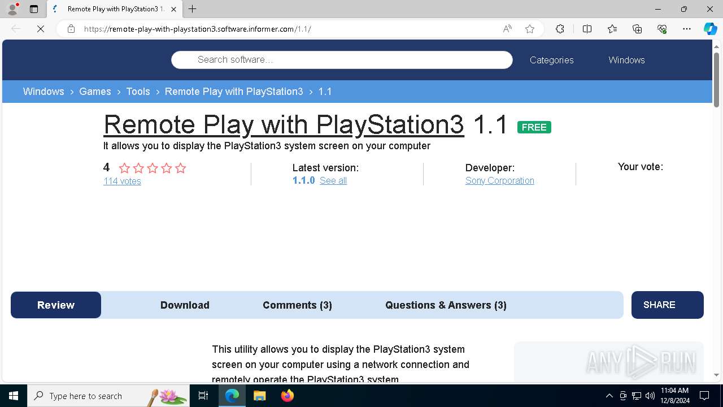Open Remote Play with PlayStation3 breadcrumb
Viewport: 723px width, 407px height.
(x=234, y=92)
